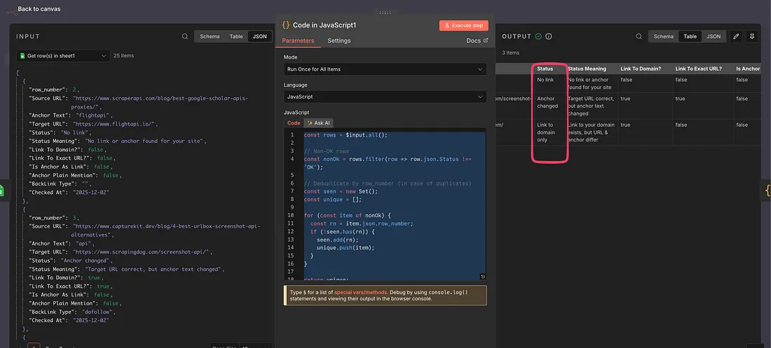Open the Language dropdown

tap(385, 96)
